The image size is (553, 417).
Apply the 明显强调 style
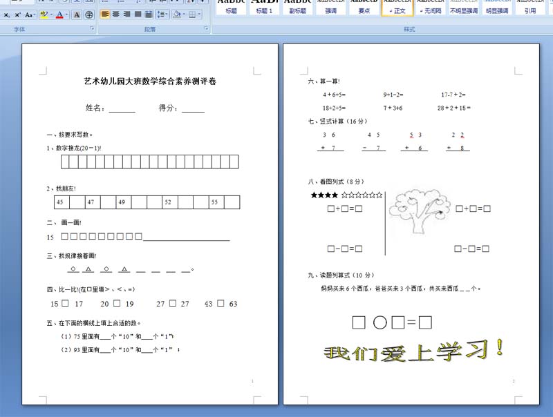coord(497,7)
